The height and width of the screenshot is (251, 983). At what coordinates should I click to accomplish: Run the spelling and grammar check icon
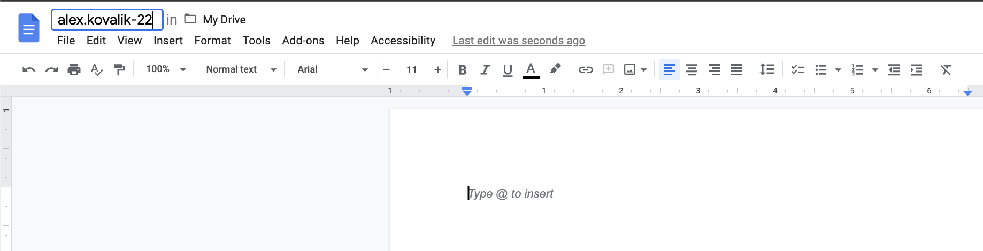coord(96,69)
